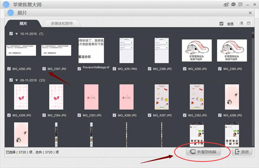
Task: Collapse the 09-11-2016 date group
Action: click(x=16, y=80)
